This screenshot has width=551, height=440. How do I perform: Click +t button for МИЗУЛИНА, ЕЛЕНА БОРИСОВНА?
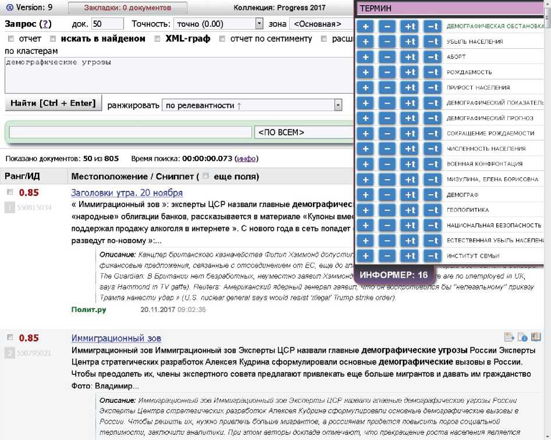click(410, 180)
